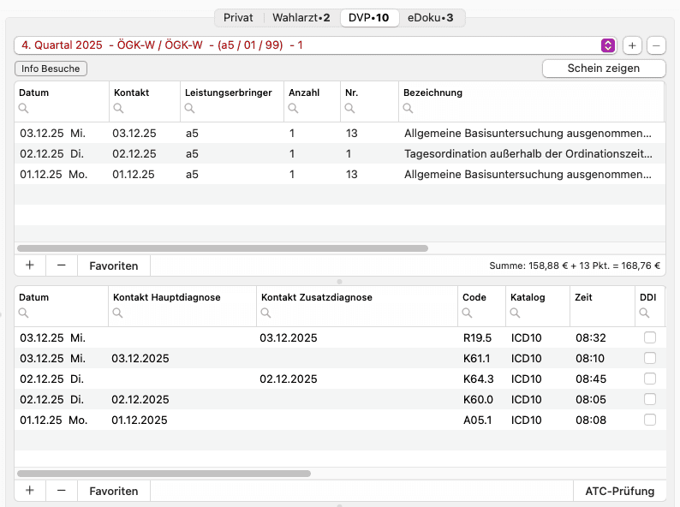
Task: Click search icon under DDI column
Action: point(644,313)
